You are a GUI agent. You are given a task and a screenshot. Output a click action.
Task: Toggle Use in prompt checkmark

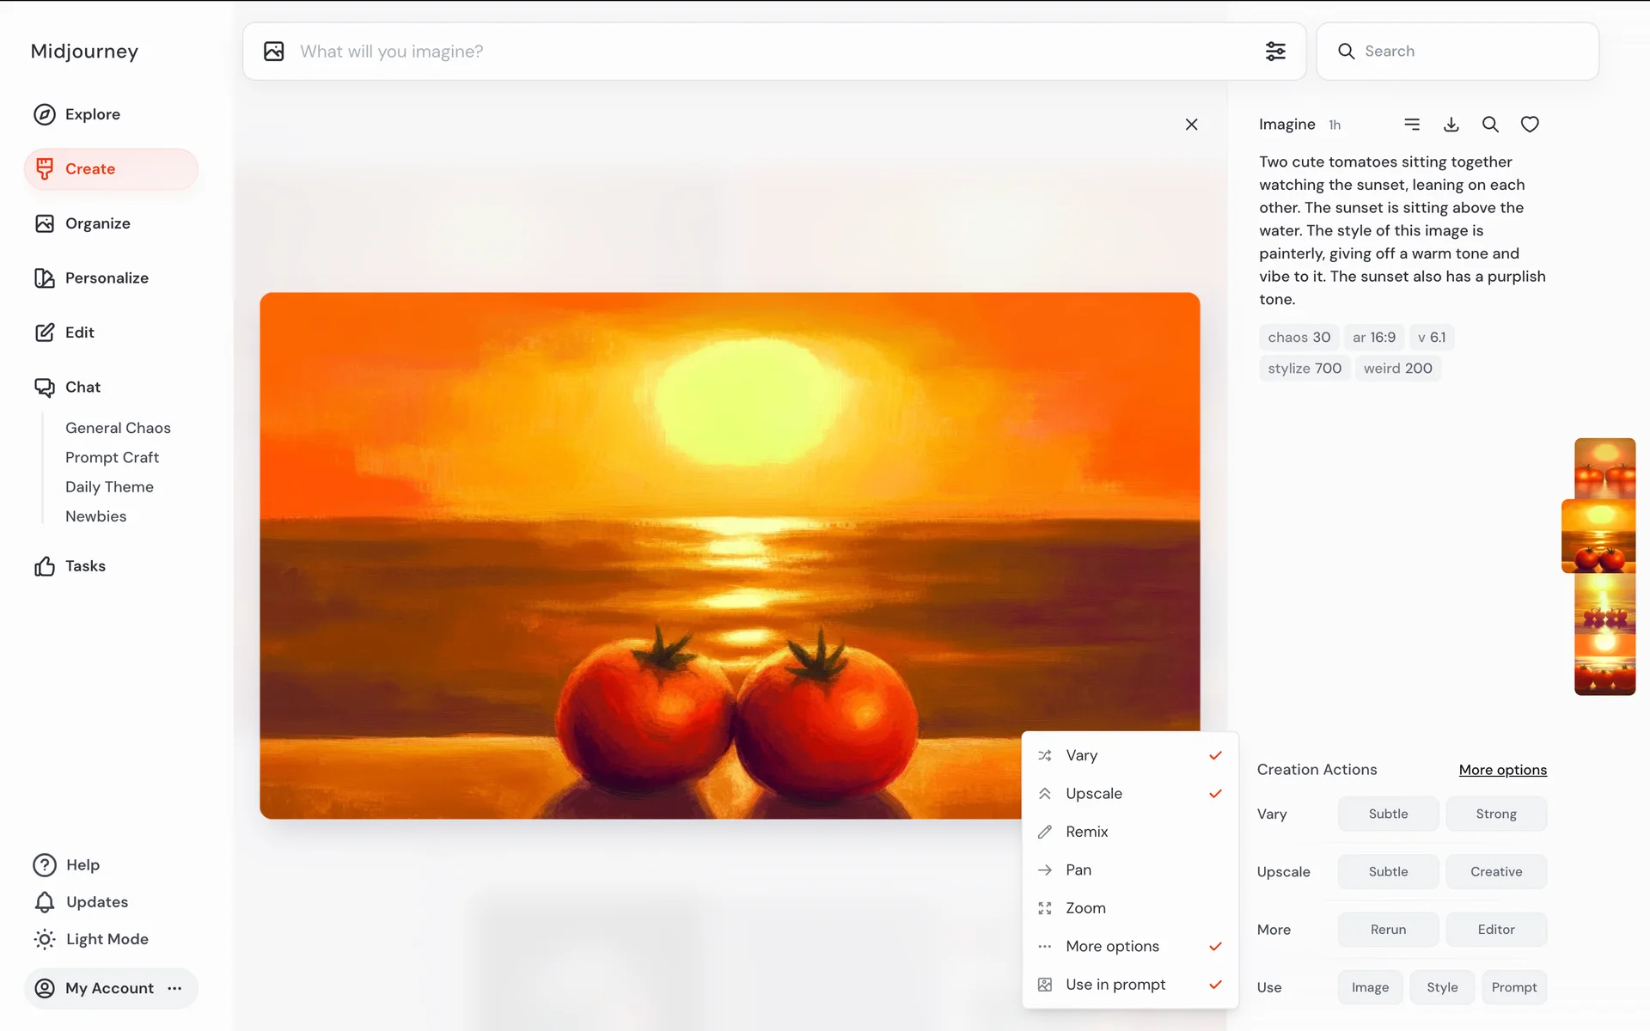(x=1215, y=985)
